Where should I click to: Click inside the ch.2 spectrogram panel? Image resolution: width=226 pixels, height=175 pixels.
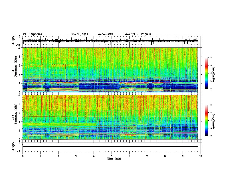pyautogui.click(x=110, y=117)
